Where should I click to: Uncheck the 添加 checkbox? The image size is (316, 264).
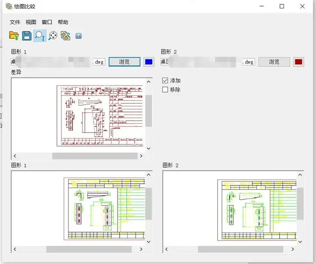point(165,81)
